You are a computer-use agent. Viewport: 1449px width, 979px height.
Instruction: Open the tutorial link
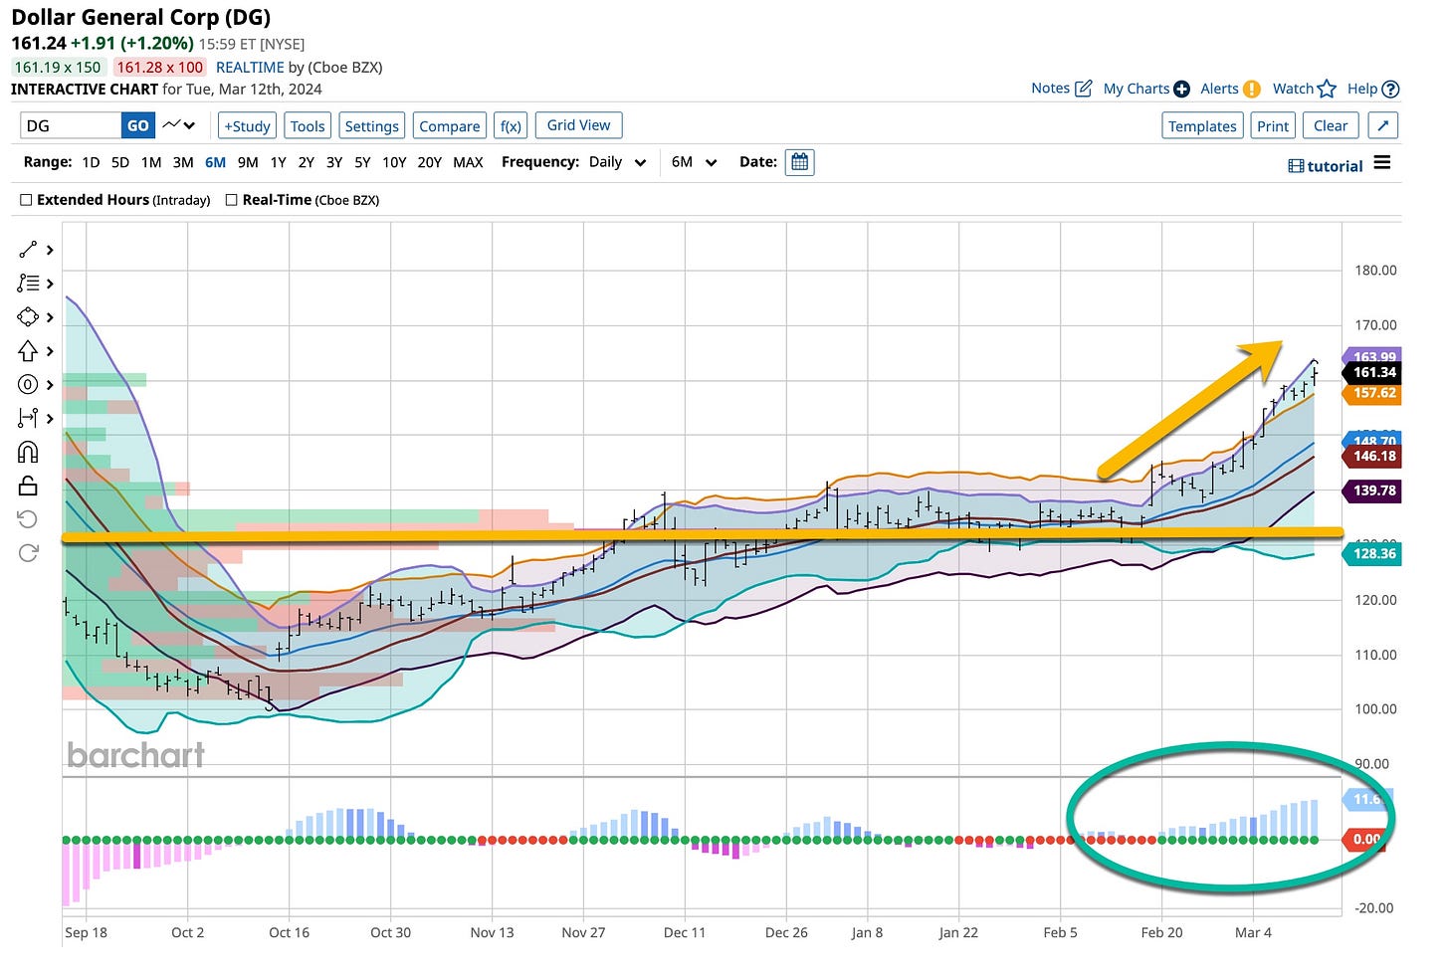(1326, 166)
